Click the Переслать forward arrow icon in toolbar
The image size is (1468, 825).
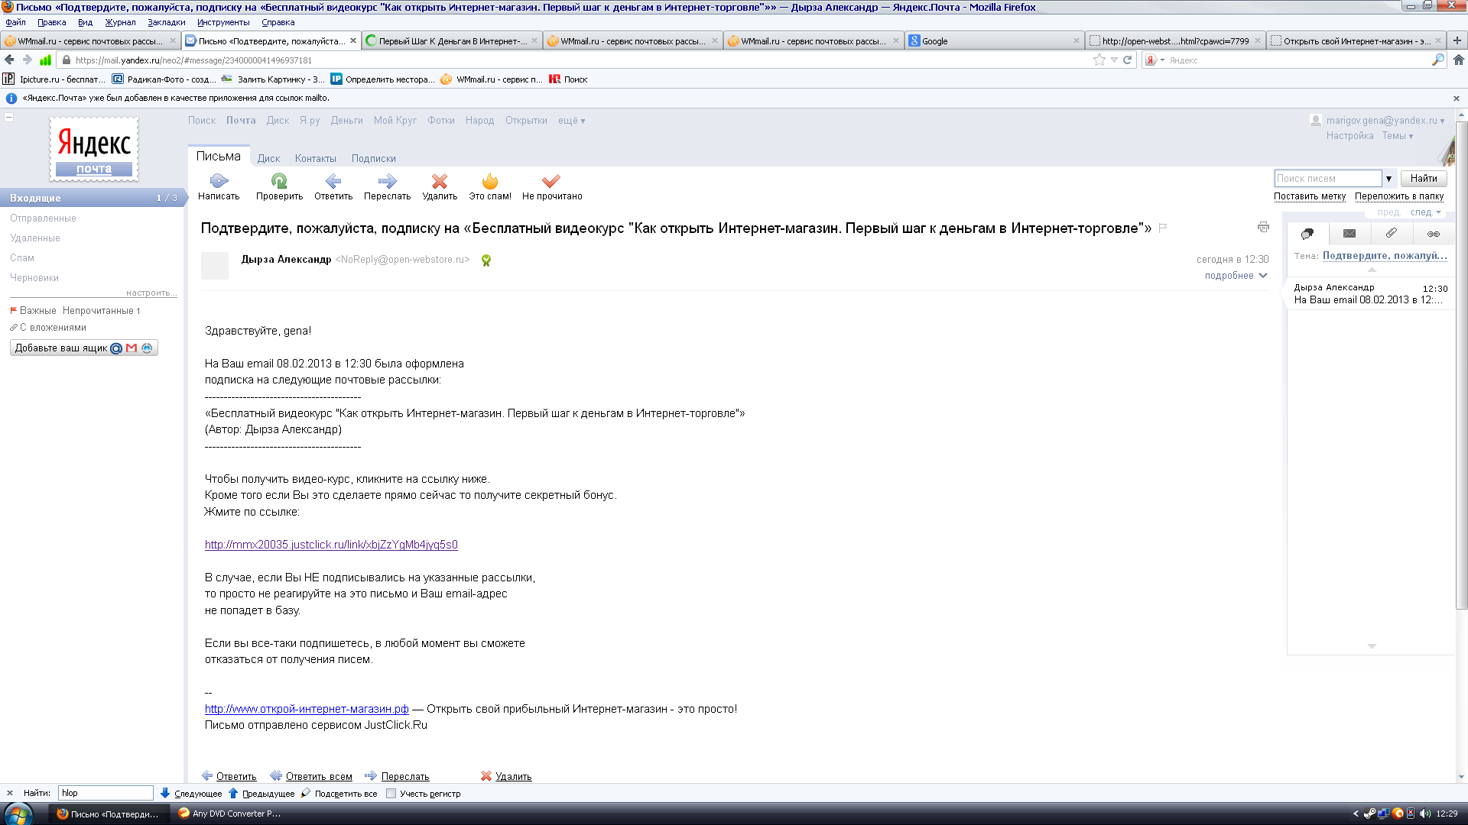pos(388,181)
